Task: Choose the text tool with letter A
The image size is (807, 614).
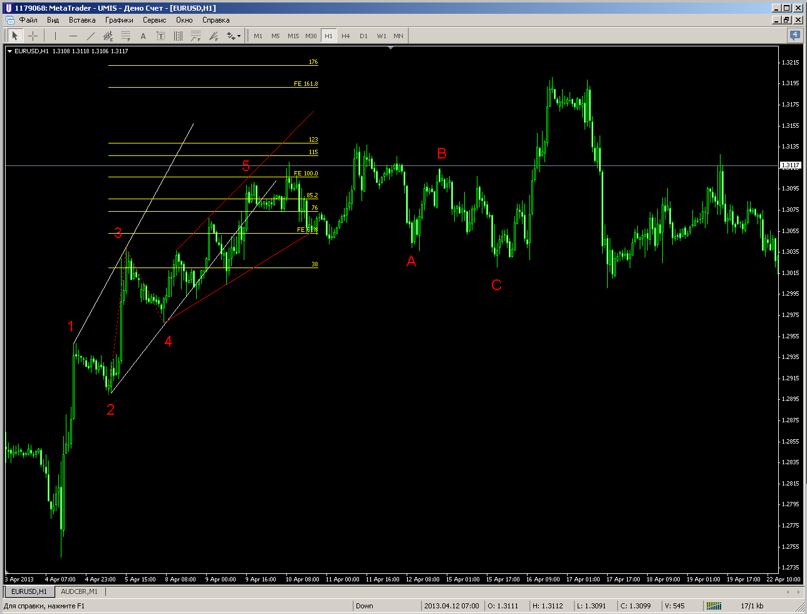Action: tap(143, 36)
